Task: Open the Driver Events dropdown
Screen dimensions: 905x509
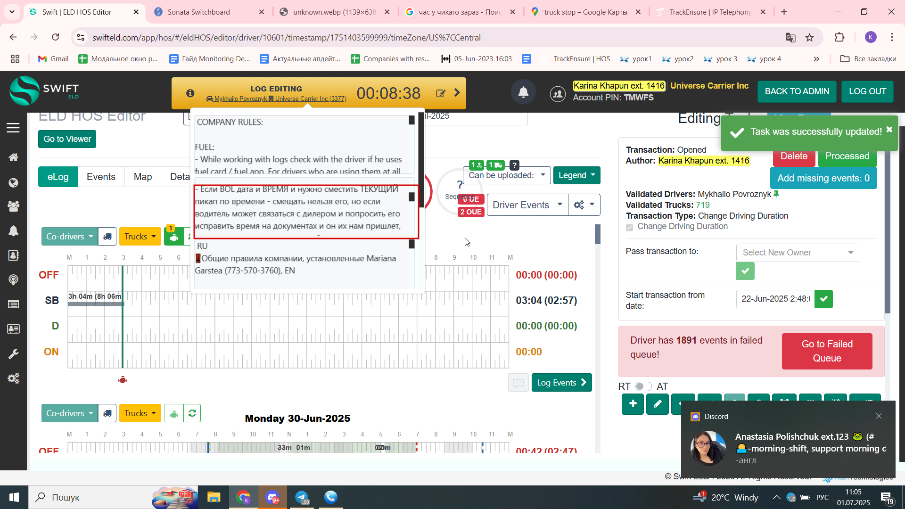Action: point(527,205)
